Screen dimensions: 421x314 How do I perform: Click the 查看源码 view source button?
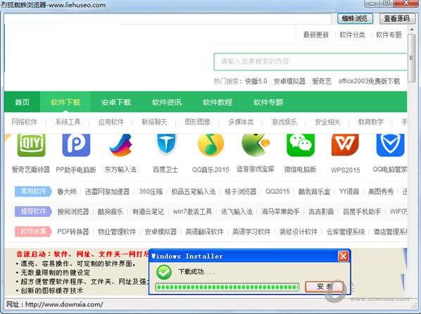pyautogui.click(x=397, y=18)
